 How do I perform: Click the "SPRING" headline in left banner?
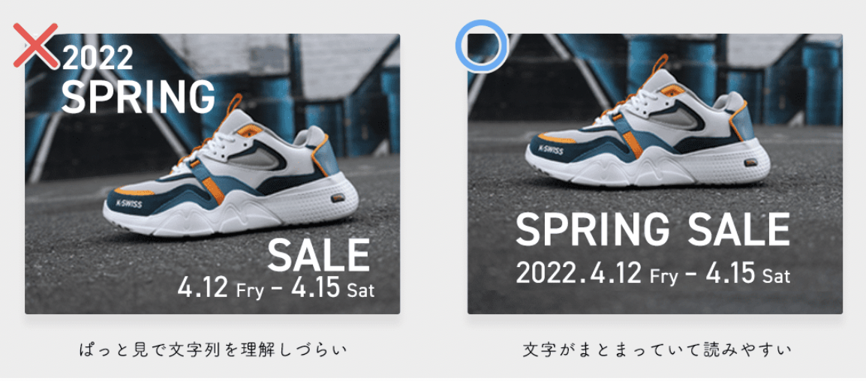pyautogui.click(x=139, y=97)
